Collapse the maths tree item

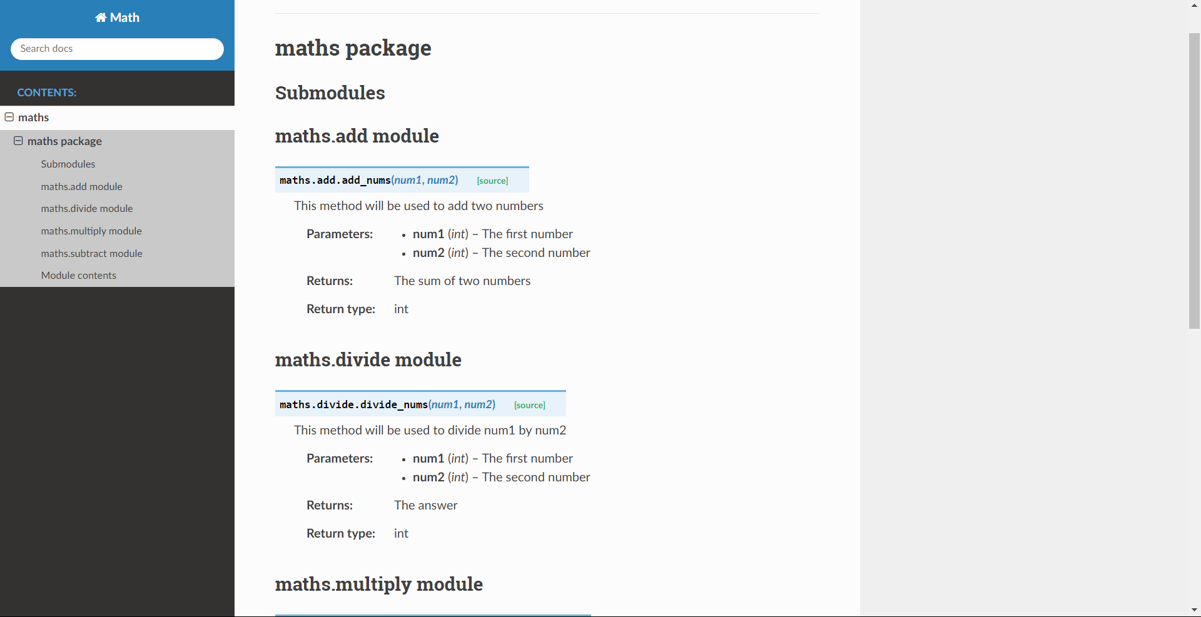(x=9, y=117)
